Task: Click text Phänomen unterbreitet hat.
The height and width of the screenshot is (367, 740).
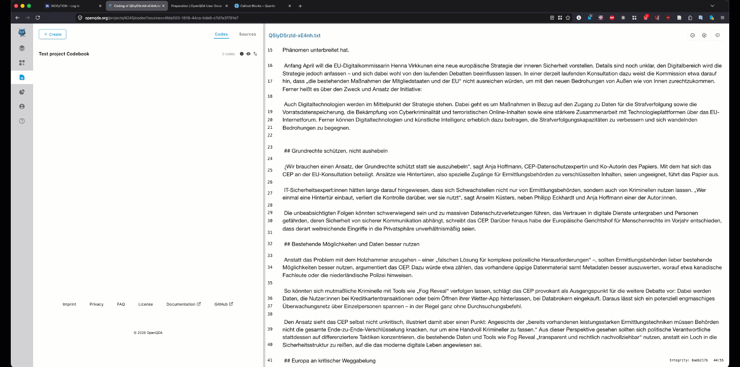Action: coord(316,50)
